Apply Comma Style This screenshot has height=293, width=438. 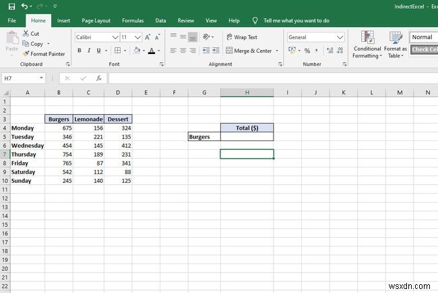[317, 51]
